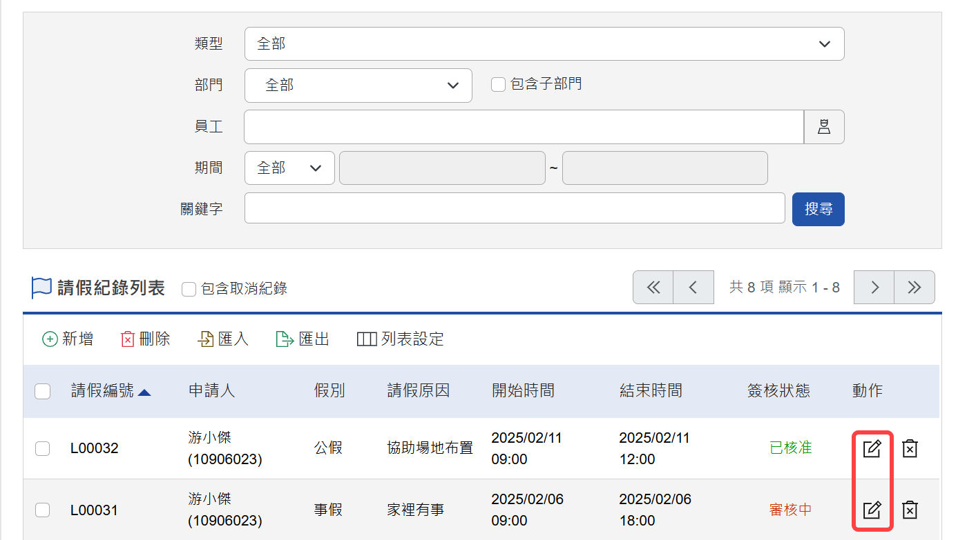Open 列表設定 in the toolbar
Image resolution: width=967 pixels, height=540 pixels.
click(401, 339)
